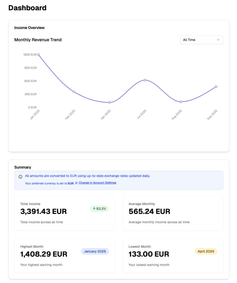The height and width of the screenshot is (283, 237).
Task: Open the Change in Account Settings link
Action: click(97, 183)
